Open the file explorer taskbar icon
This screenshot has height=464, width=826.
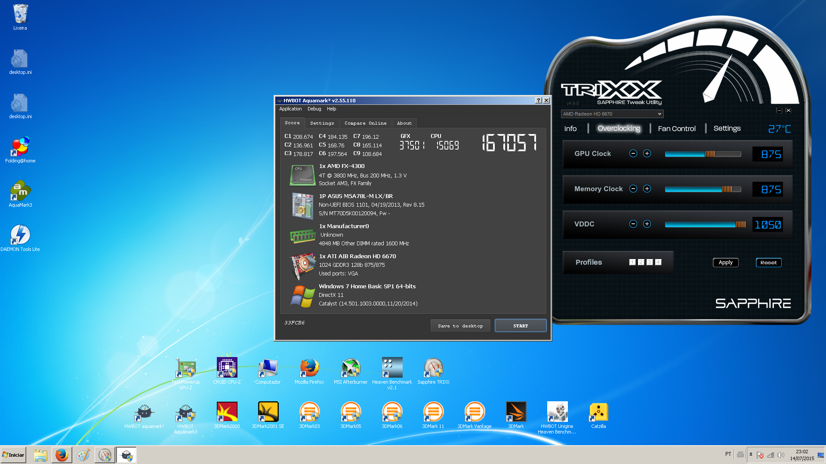(40, 455)
